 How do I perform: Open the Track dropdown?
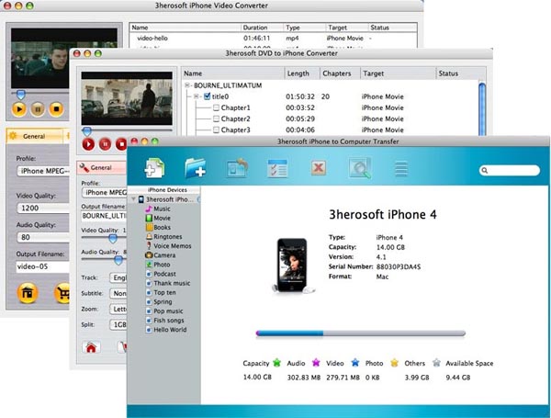118,277
